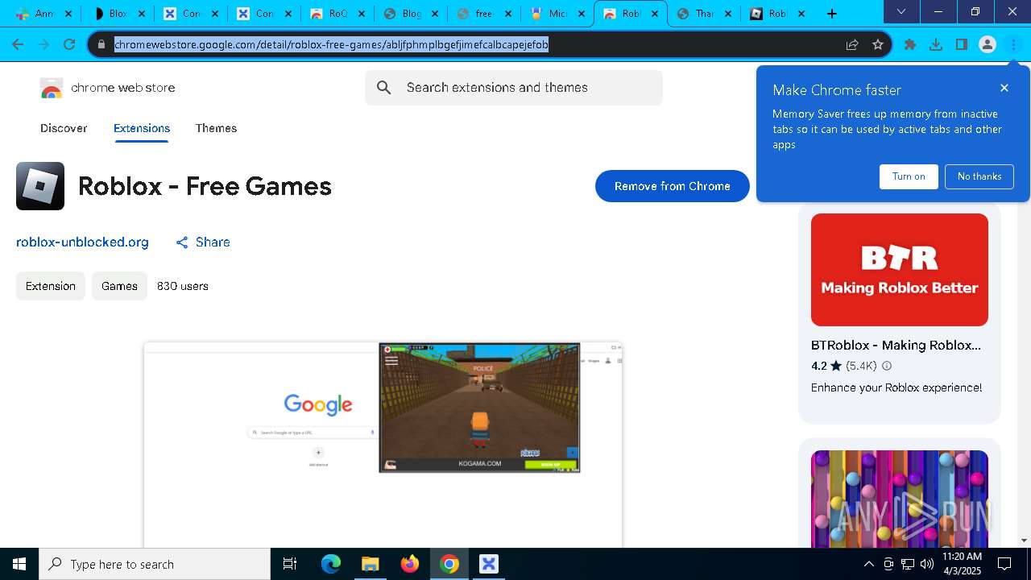
Task: Click Remove from Chrome button
Action: click(673, 186)
